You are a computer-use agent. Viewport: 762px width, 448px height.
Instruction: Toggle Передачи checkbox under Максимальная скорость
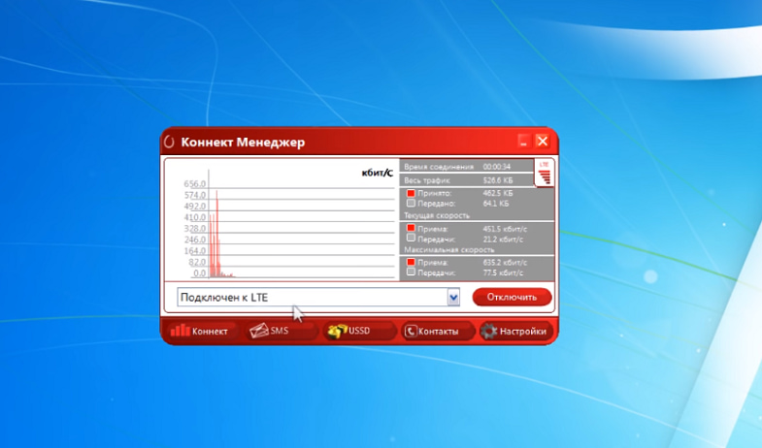click(411, 272)
